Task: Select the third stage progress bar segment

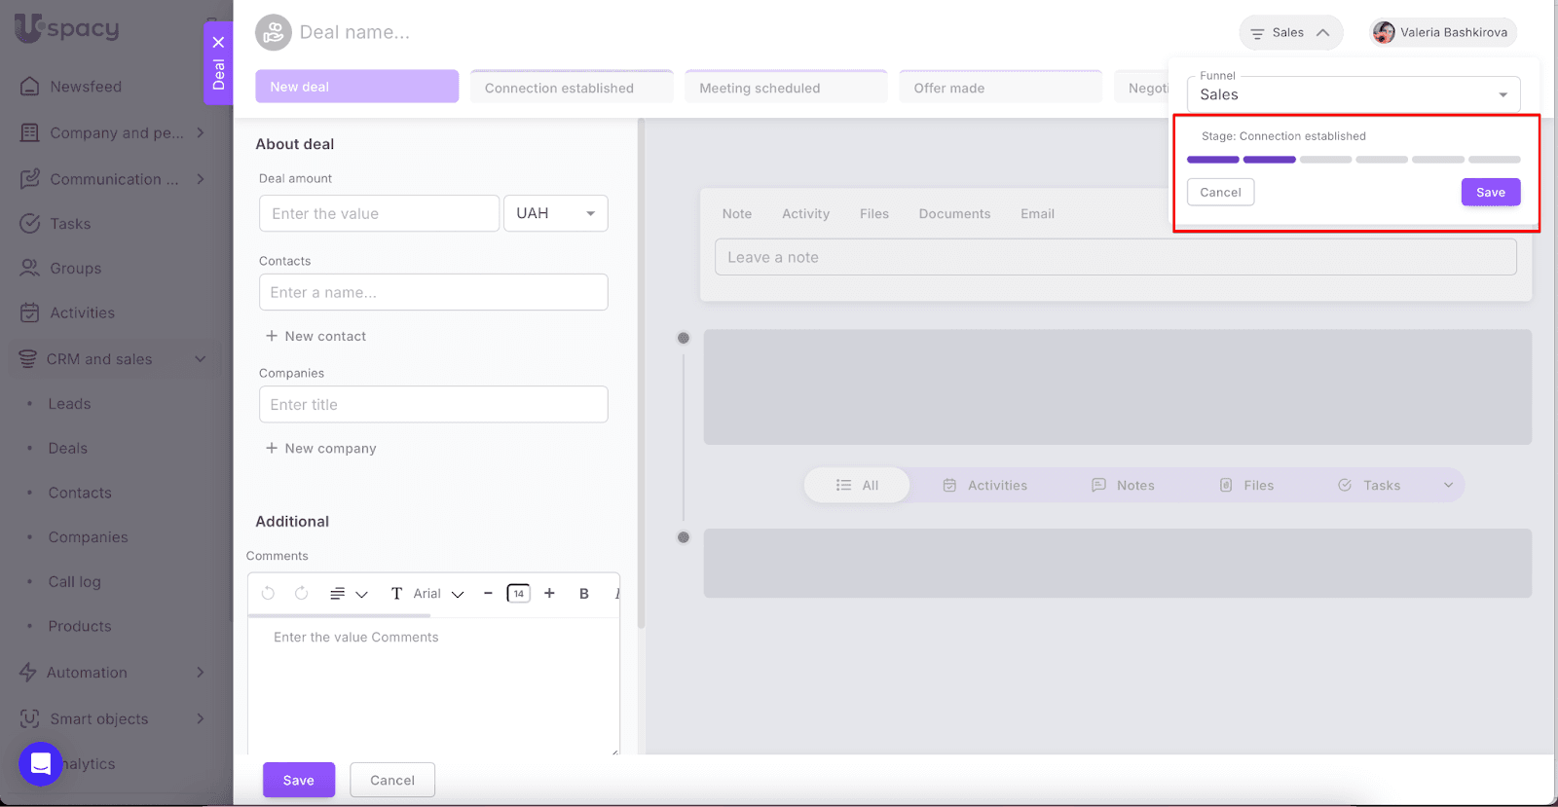Action: (x=1325, y=160)
